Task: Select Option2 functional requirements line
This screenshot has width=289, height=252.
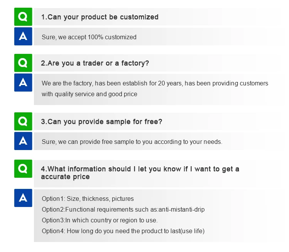Action: 123,210
